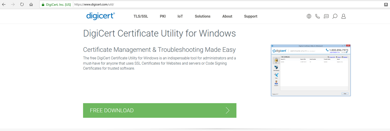
Task: Open the user account icon
Action: click(x=343, y=16)
